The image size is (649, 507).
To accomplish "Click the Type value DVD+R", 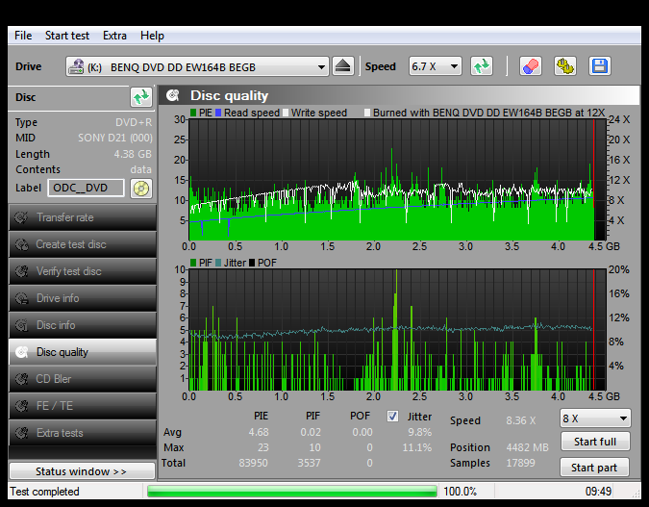I will (x=134, y=122).
